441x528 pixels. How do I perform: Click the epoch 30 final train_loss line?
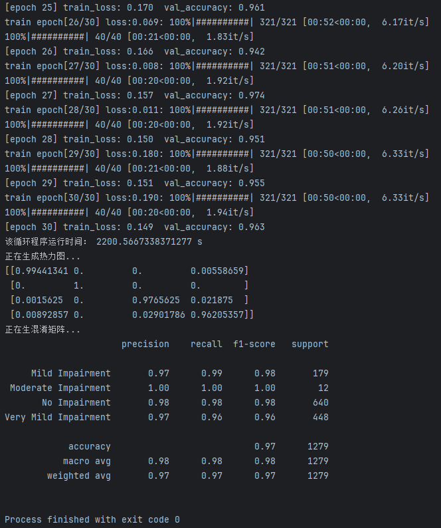point(134,227)
